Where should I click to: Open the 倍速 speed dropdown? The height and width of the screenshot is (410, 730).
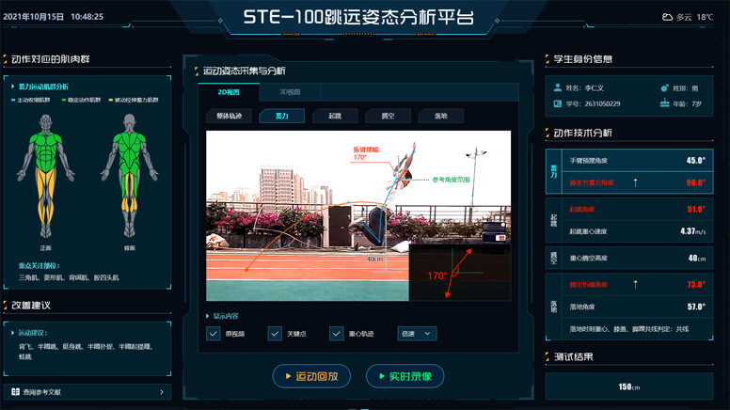416,334
